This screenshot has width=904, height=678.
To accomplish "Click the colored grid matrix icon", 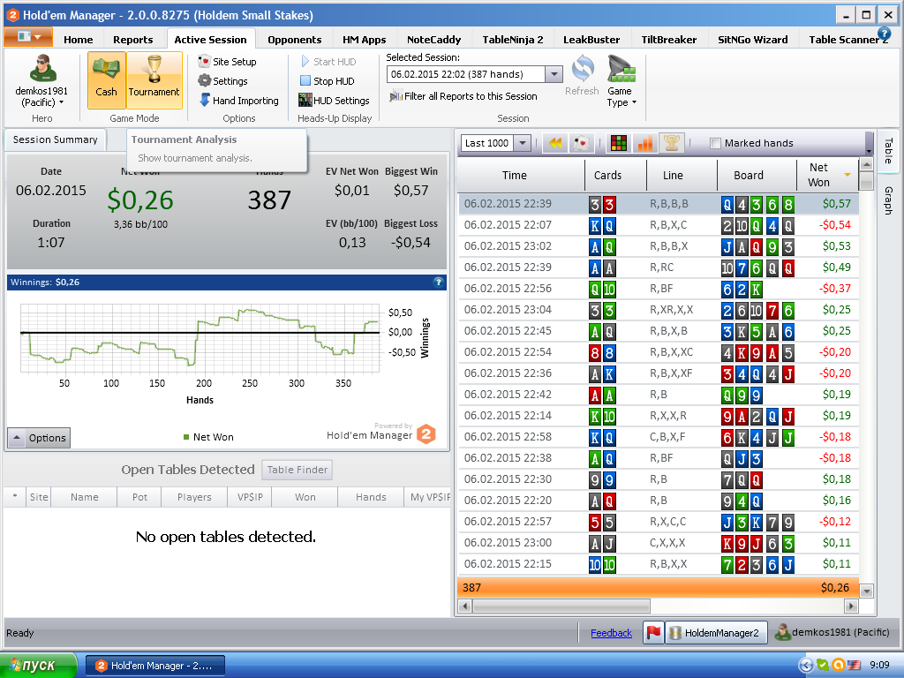I will 619,142.
